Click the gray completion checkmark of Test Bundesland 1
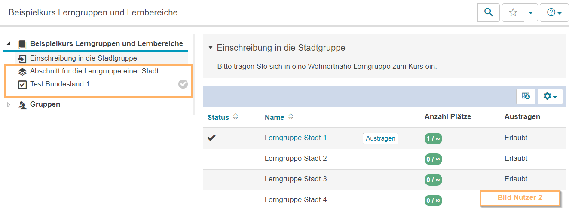 (x=183, y=84)
